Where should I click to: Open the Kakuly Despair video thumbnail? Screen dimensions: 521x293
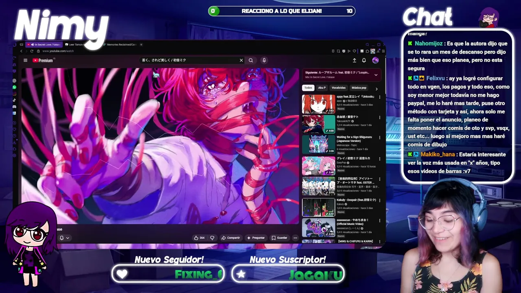[x=318, y=207]
